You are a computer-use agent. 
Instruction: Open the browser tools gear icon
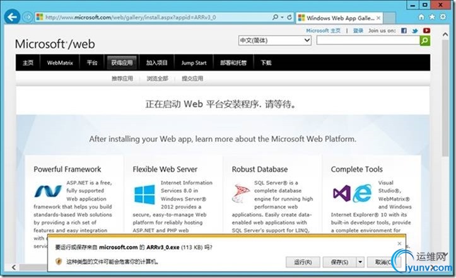click(443, 17)
